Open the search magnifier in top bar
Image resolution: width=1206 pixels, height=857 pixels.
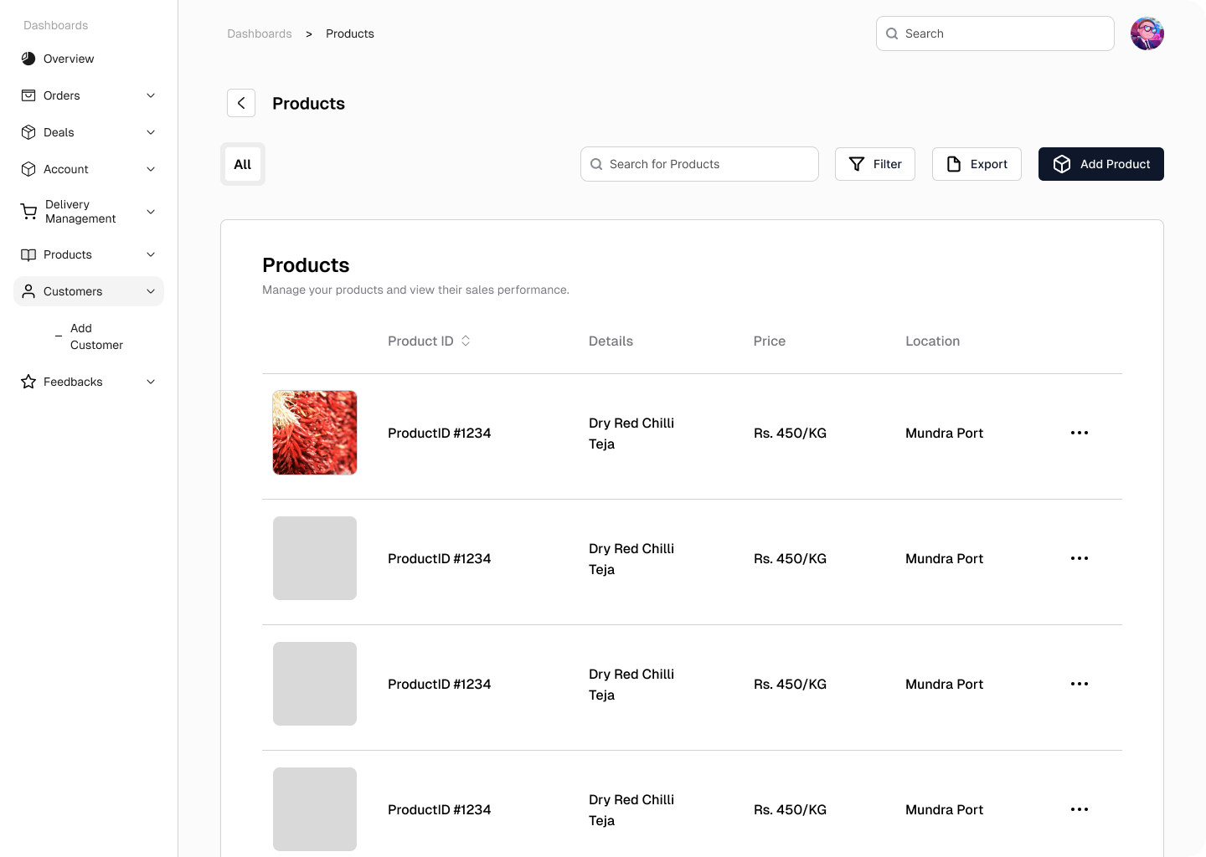892,33
